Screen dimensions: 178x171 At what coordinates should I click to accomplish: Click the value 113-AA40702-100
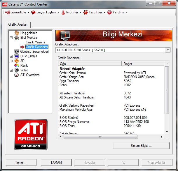(136, 122)
